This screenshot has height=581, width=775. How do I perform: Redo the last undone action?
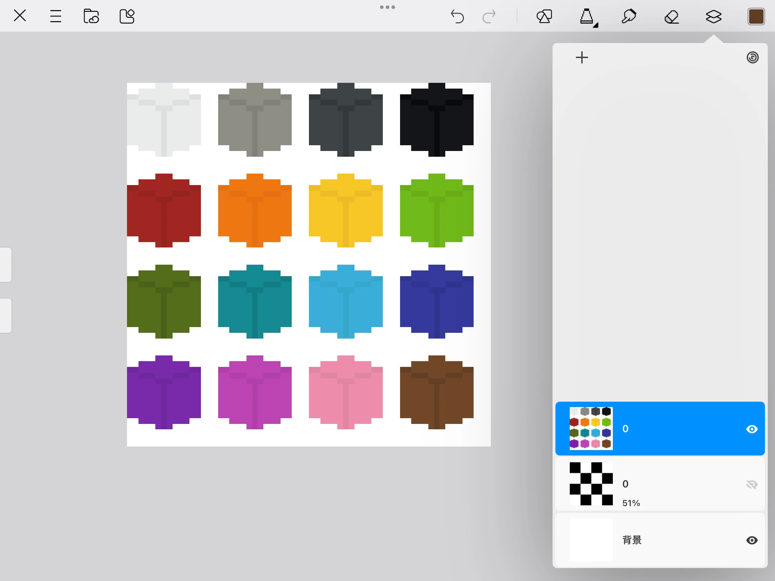(489, 16)
